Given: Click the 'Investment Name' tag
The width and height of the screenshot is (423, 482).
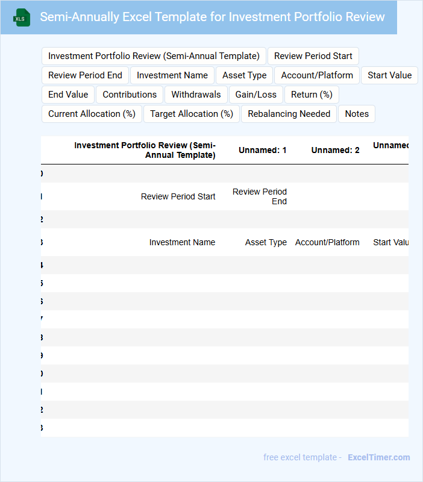Looking at the screenshot, I should (x=172, y=75).
